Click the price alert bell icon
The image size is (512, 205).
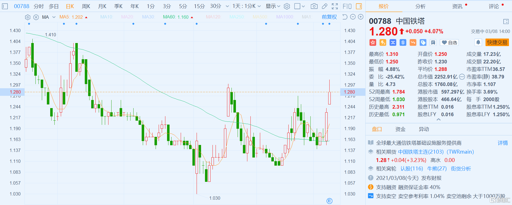click(478, 42)
